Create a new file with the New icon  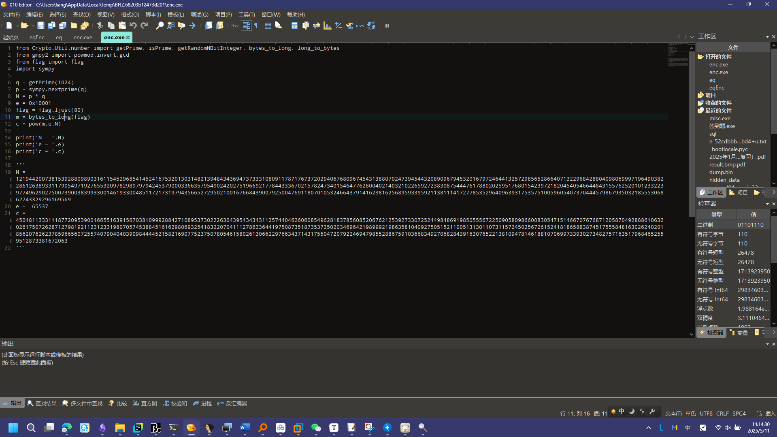pyautogui.click(x=9, y=26)
